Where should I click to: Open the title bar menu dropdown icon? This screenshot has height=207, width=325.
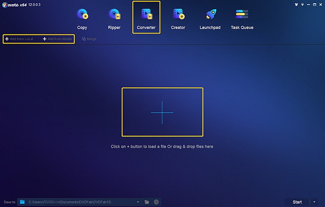pos(302,5)
